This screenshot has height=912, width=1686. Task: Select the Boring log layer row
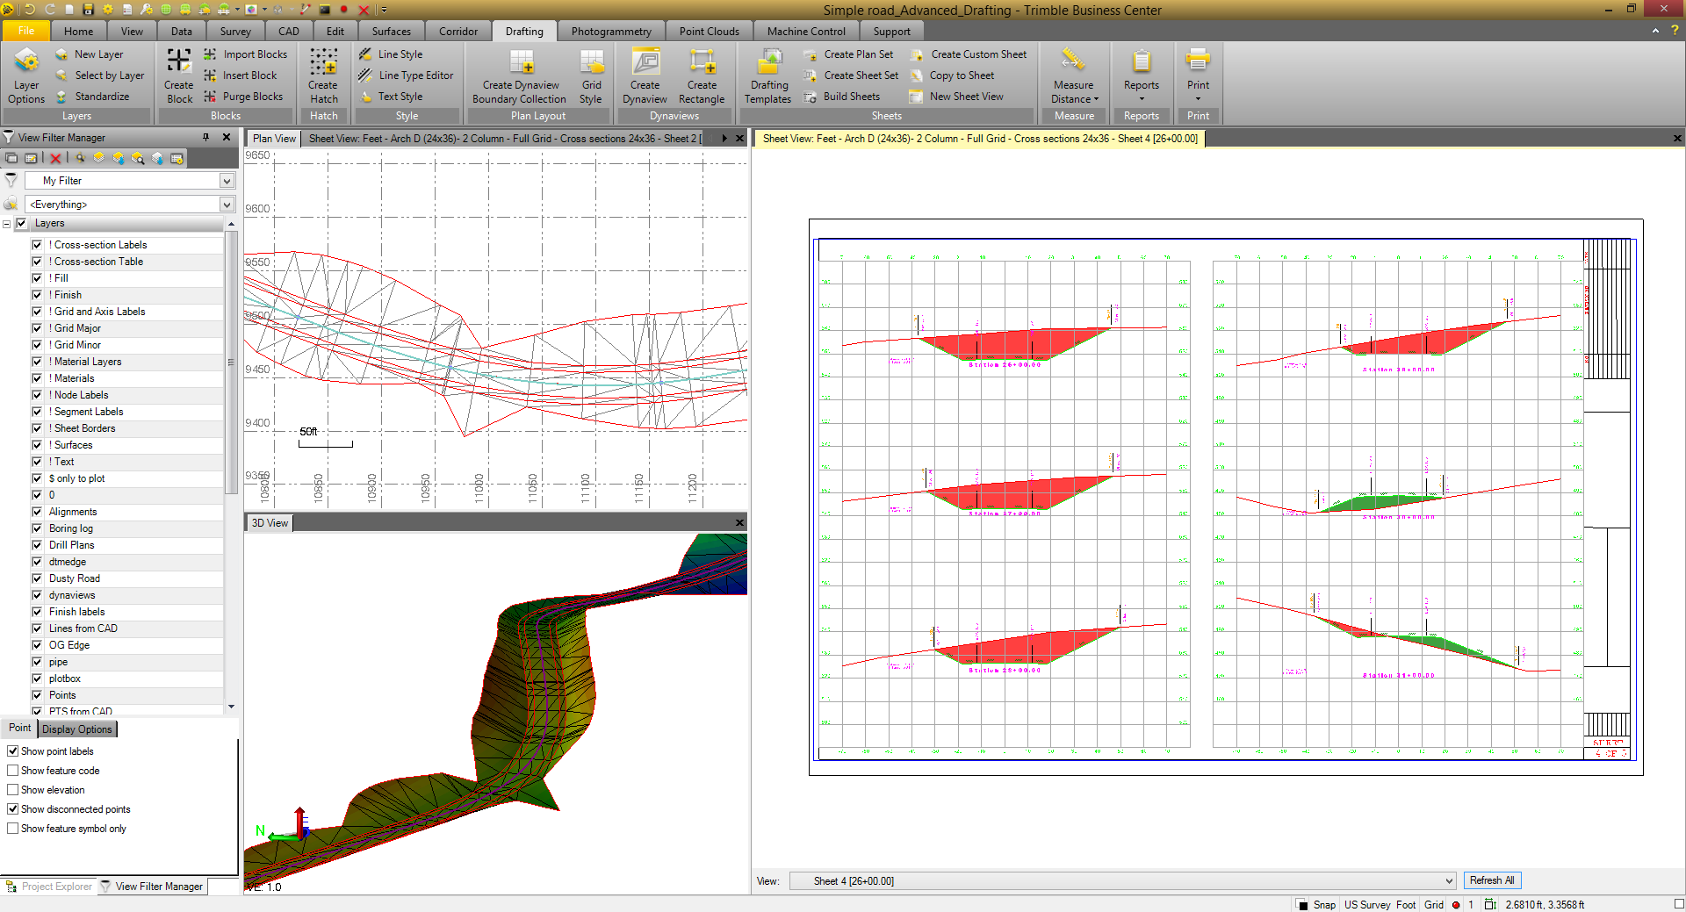pos(127,528)
